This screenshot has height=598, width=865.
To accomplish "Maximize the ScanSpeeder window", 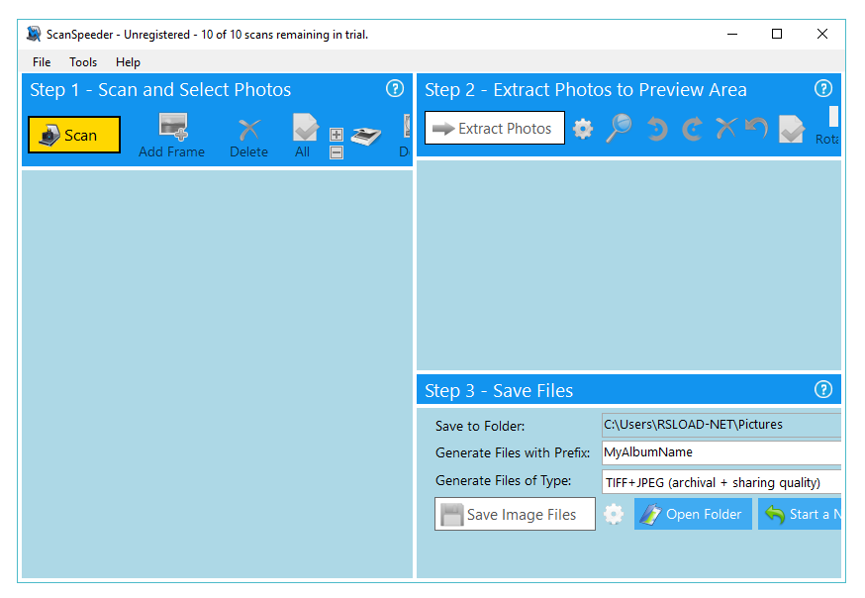I will 777,34.
